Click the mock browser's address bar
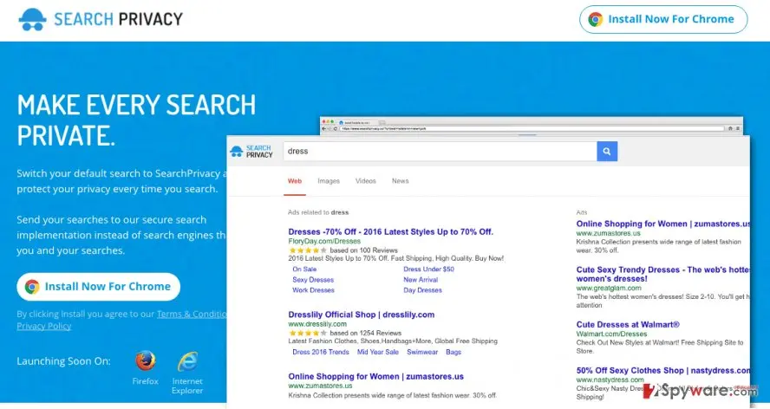This screenshot has height=409, width=770. pyautogui.click(x=532, y=128)
